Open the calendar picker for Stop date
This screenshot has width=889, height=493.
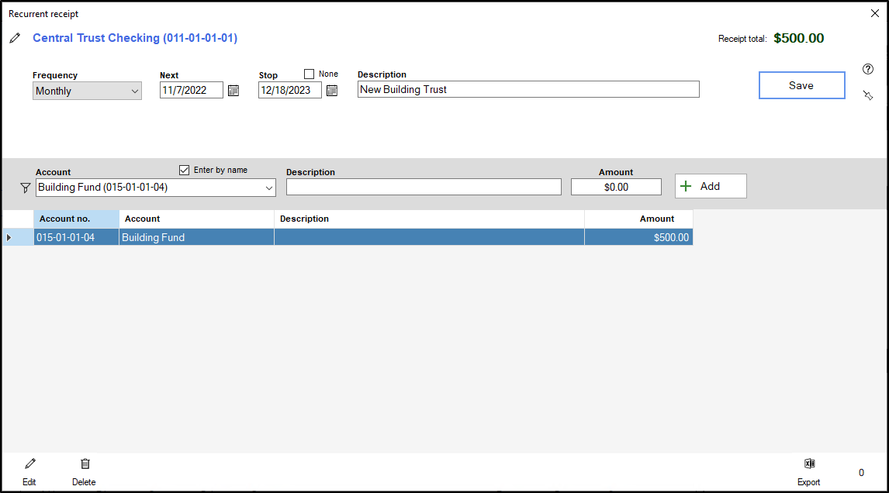[332, 91]
